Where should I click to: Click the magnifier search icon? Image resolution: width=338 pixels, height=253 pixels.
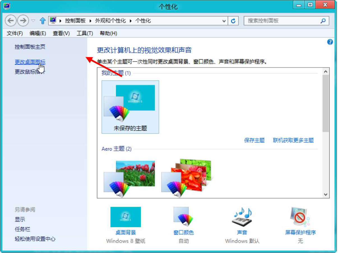click(323, 21)
